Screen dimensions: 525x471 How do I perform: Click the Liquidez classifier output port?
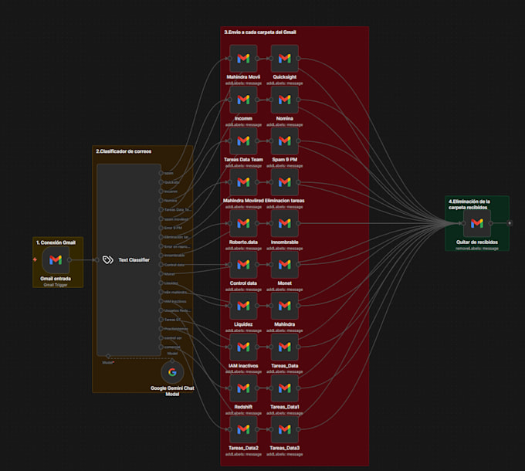(161, 283)
